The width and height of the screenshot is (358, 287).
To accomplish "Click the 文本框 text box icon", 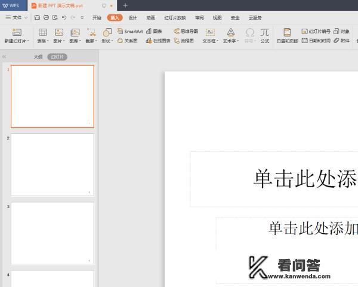I will tap(210, 32).
